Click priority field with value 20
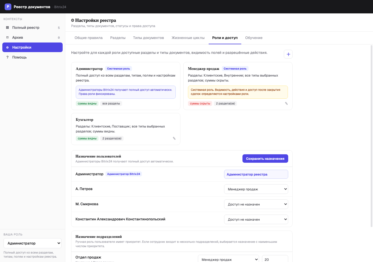Viewport: 373px width, 262px height. point(275,259)
